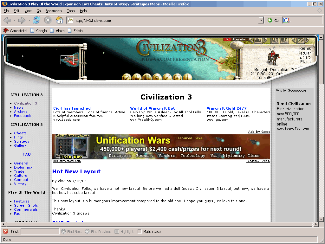Open the Back button history dropdown arrow
This screenshot has height=244, width=325.
14,20
